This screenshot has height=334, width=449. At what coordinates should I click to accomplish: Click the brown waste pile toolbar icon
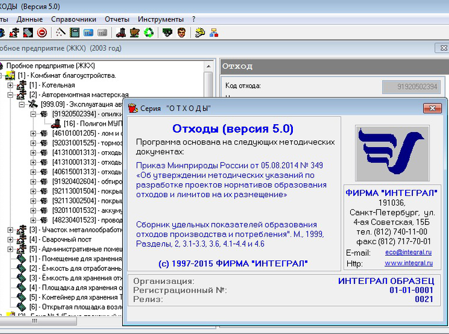tap(135, 33)
